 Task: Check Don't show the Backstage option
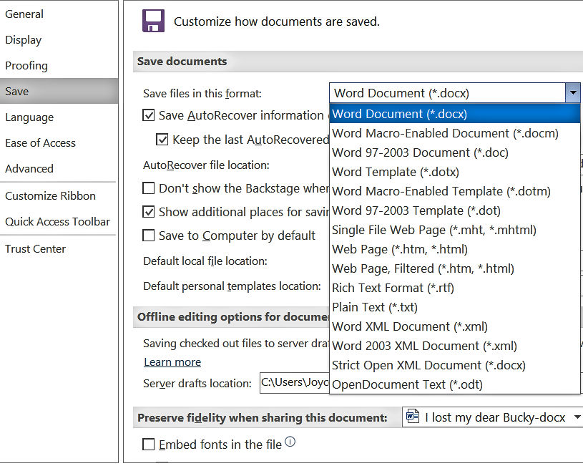pos(149,188)
